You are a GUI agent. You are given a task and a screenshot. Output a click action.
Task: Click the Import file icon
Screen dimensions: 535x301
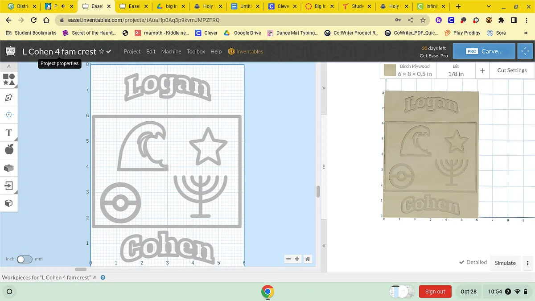tap(9, 186)
